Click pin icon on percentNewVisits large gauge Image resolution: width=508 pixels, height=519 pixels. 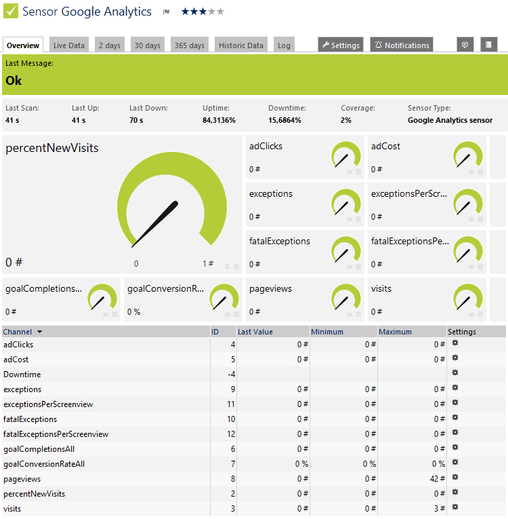coord(227,267)
